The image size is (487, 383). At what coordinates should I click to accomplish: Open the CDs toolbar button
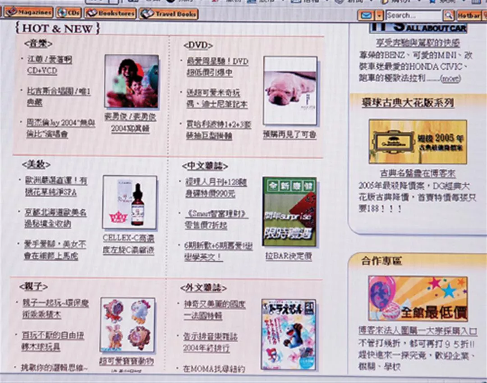point(69,13)
